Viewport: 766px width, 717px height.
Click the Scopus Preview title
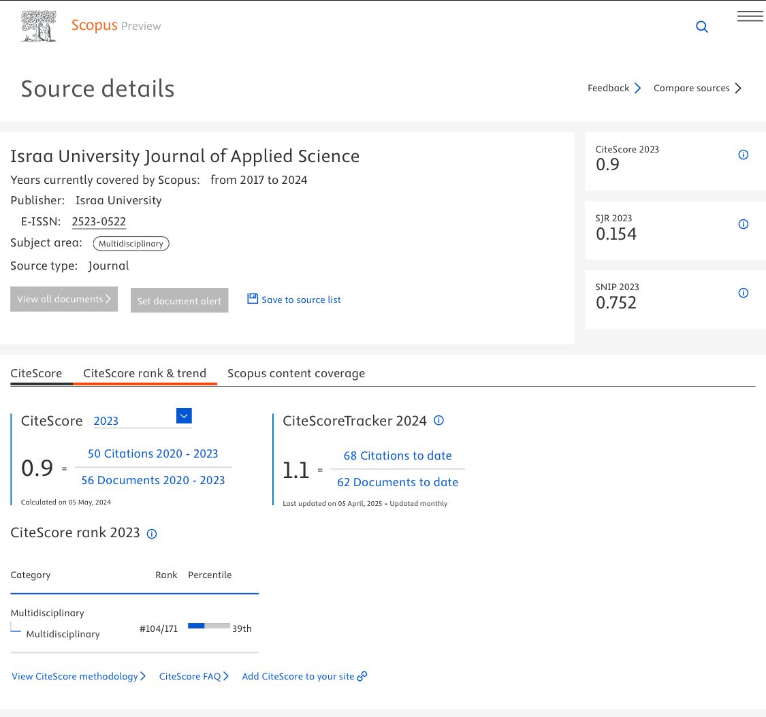point(116,25)
